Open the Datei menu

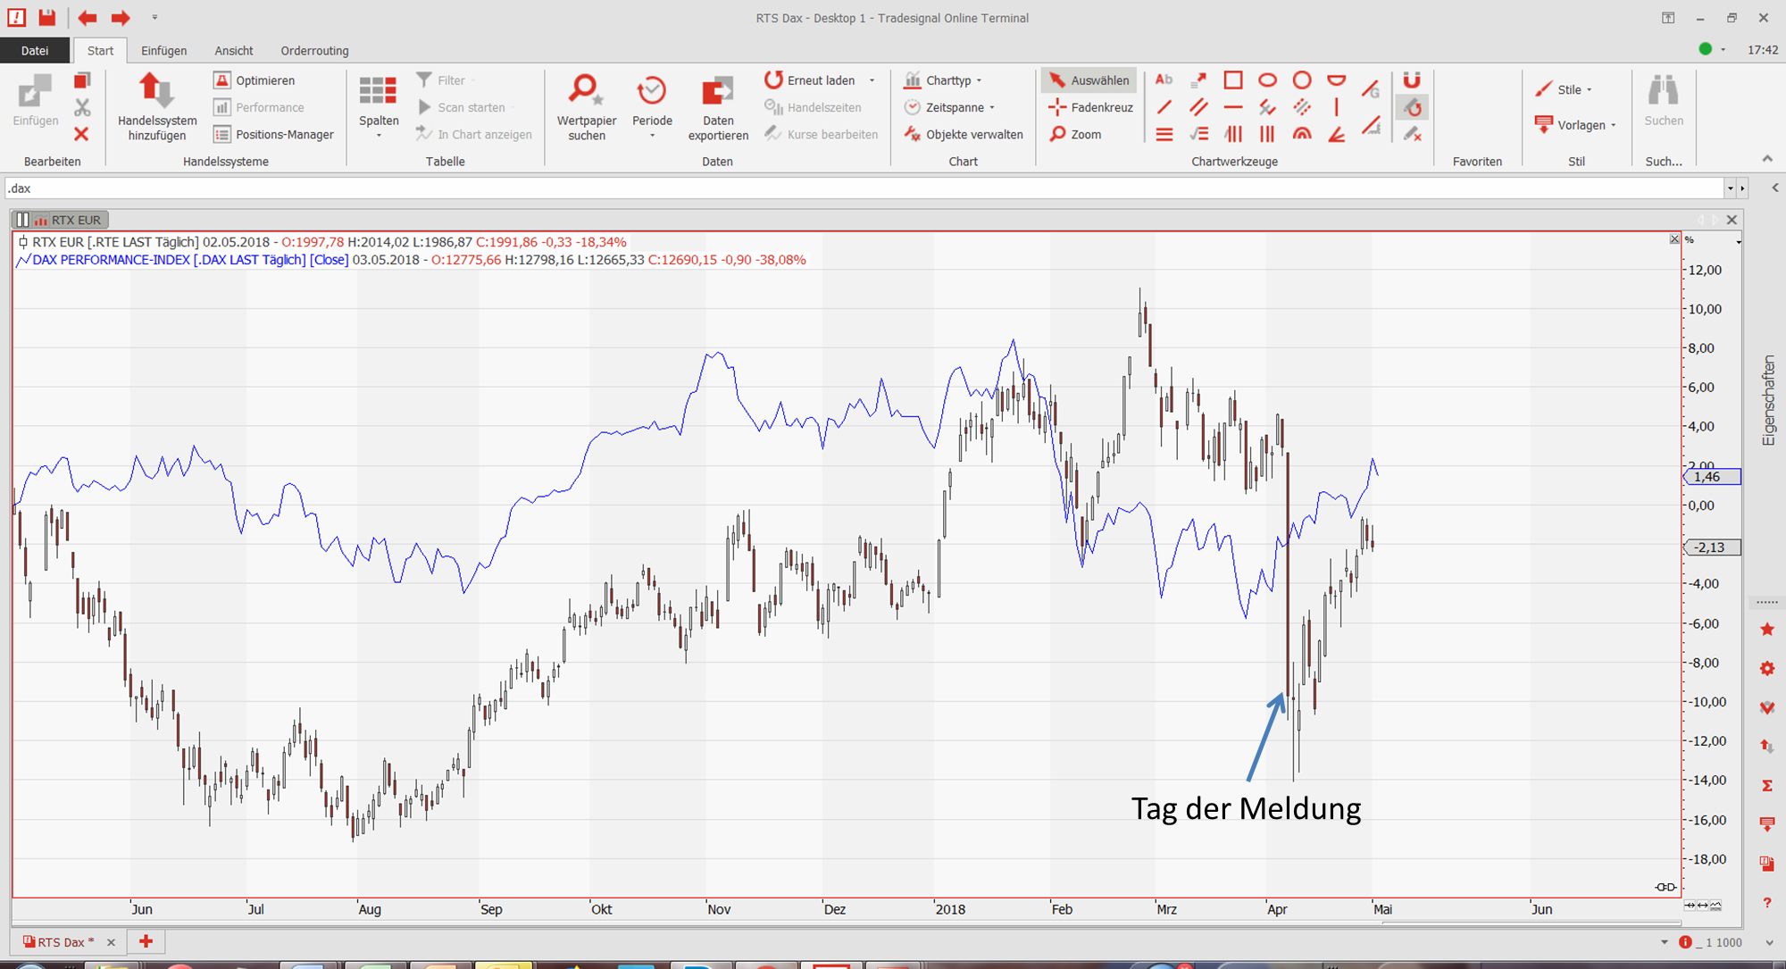(35, 51)
